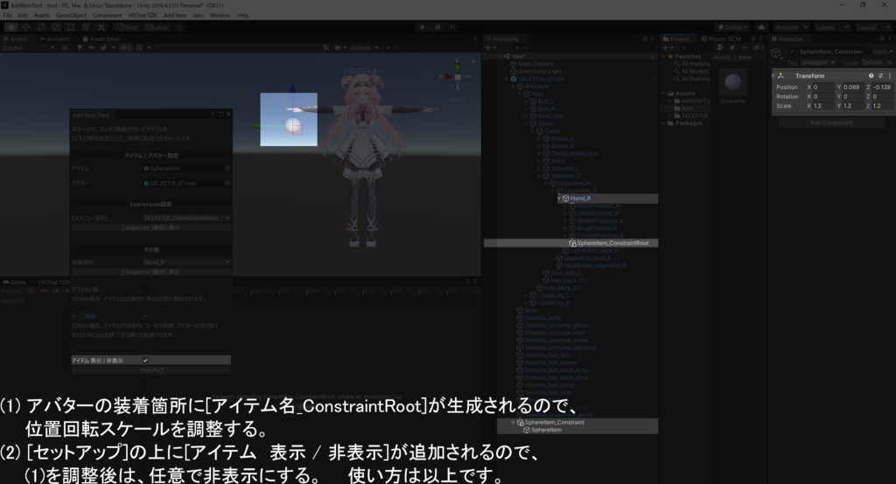This screenshot has height=484, width=896.
Task: Toggle Local handle rotation button
Action: click(156, 27)
